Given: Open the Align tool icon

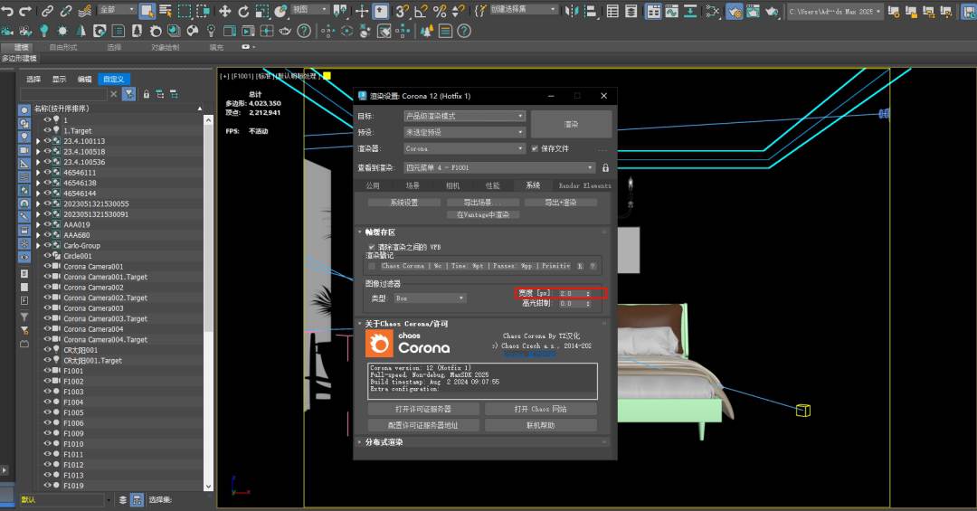Looking at the screenshot, I should [591, 11].
